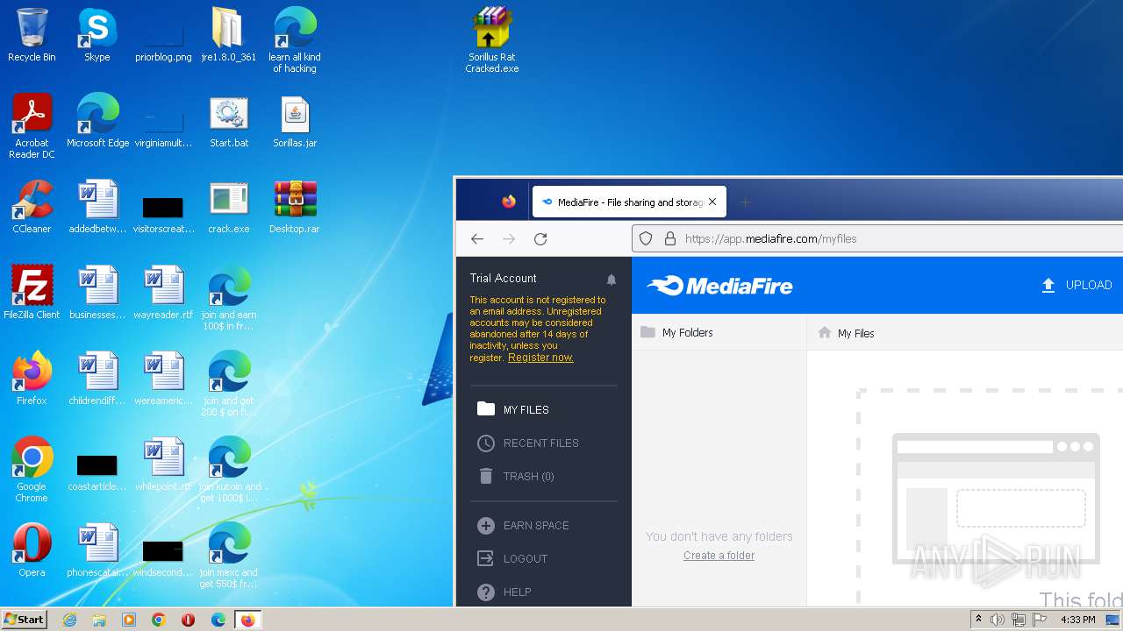Open Internet Explorer from taskbar
This screenshot has width=1123, height=631.
coord(69,620)
